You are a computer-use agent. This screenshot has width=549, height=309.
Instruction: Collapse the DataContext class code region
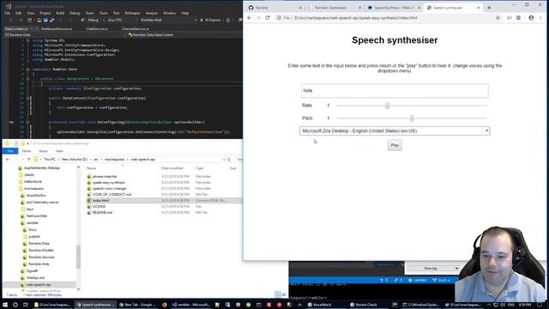(x=27, y=79)
